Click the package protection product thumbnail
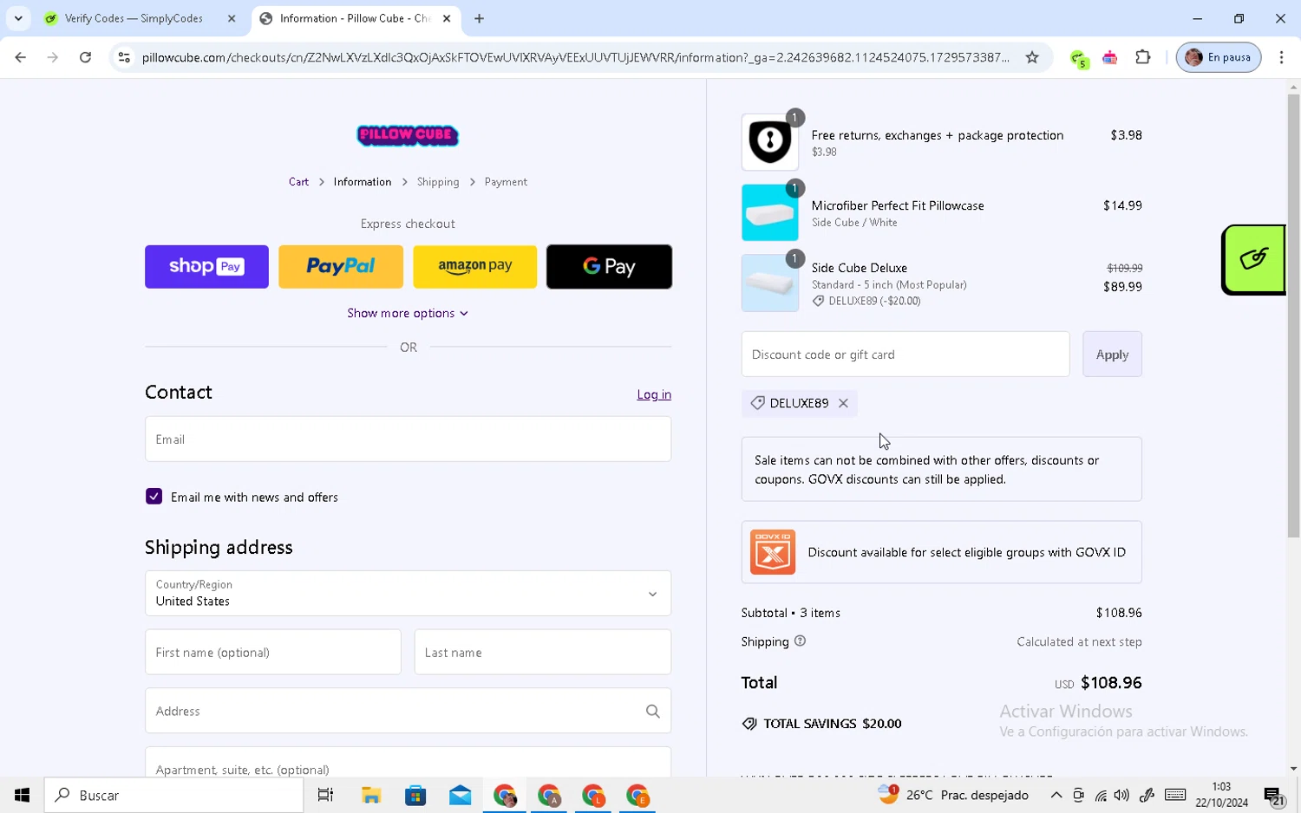This screenshot has height=813, width=1301. 770,142
